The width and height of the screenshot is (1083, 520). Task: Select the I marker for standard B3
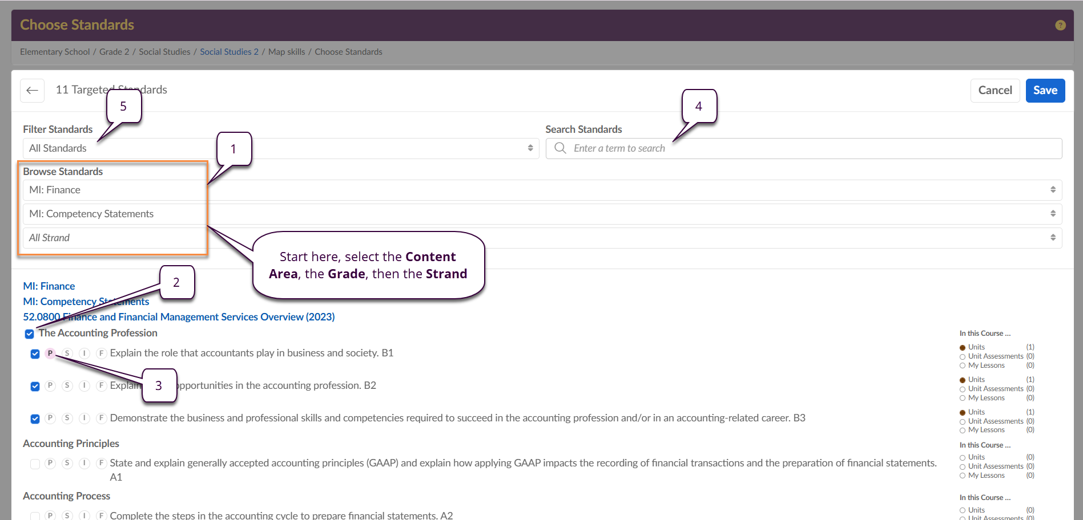(84, 419)
